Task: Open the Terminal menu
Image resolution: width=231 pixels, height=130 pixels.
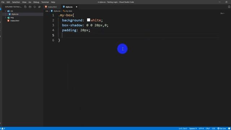Action: 45,2
